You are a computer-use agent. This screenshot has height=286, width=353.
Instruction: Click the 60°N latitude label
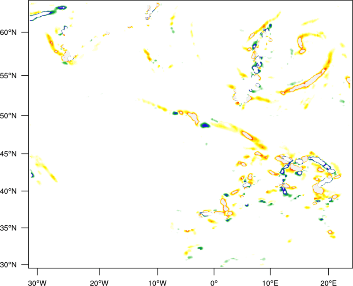(8, 33)
